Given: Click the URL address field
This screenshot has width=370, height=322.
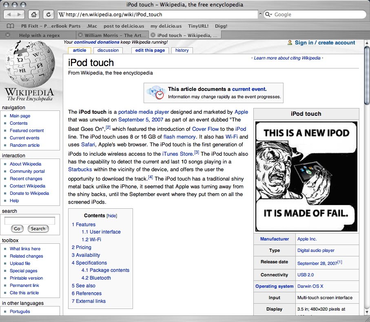Looking at the screenshot, I should [x=157, y=15].
